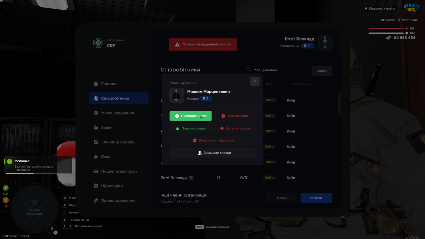Viewport: 425px width, 239px height.
Task: Open the Підрозділи section
Action: point(119,186)
